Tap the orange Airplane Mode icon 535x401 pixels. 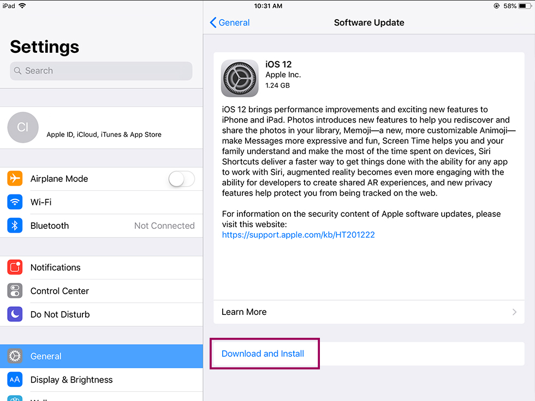[15, 178]
